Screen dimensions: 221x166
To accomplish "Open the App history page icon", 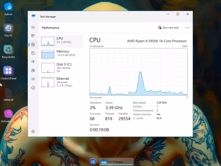I will 33,53.
